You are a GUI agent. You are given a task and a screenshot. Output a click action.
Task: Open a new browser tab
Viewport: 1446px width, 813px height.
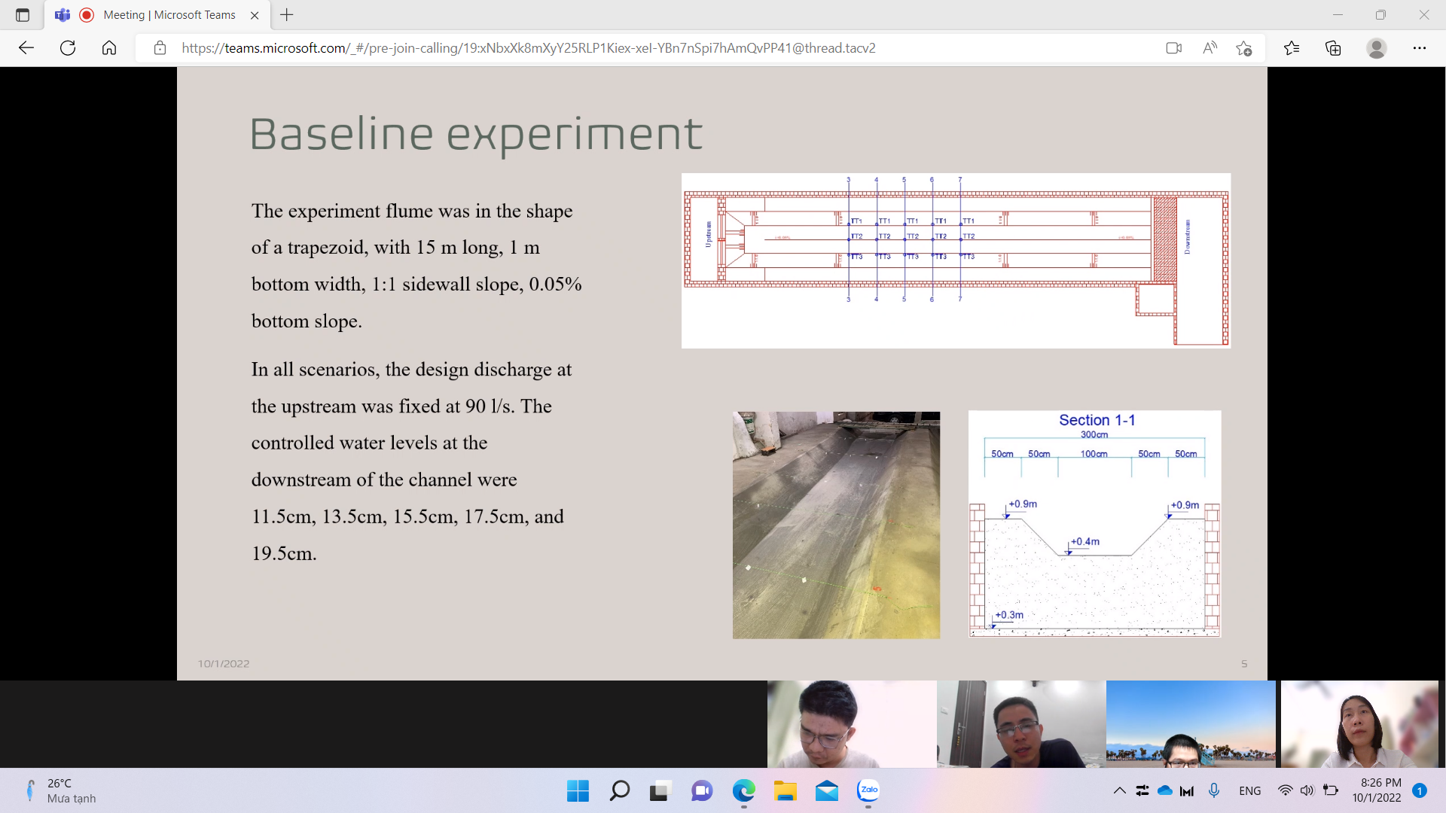click(x=287, y=15)
